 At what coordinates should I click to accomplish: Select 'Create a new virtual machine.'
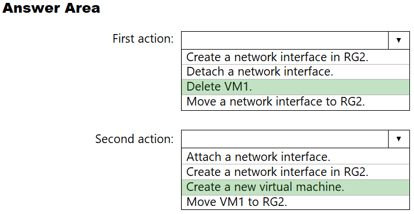tap(295, 187)
